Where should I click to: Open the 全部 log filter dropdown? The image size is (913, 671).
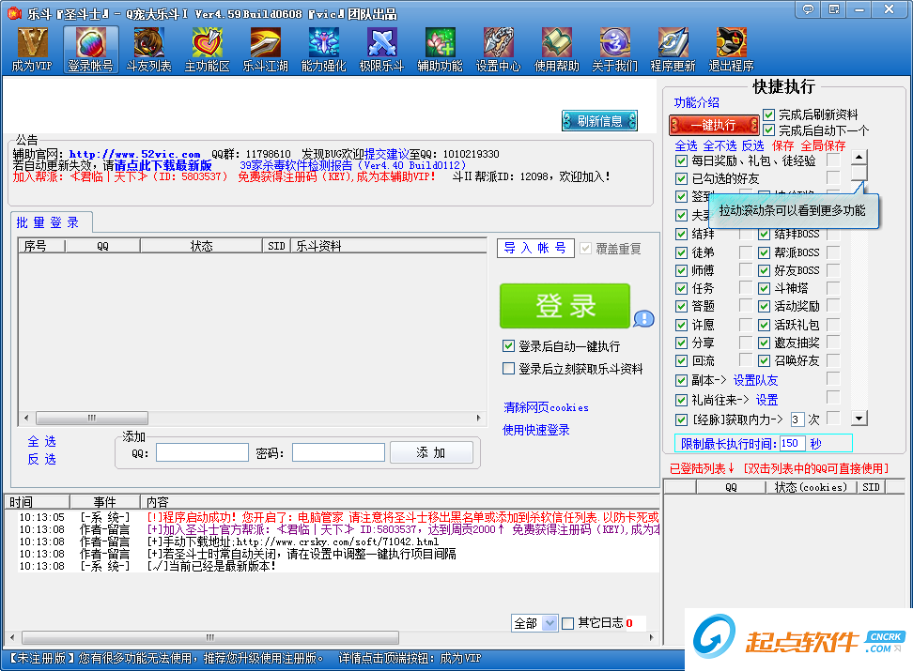[534, 622]
